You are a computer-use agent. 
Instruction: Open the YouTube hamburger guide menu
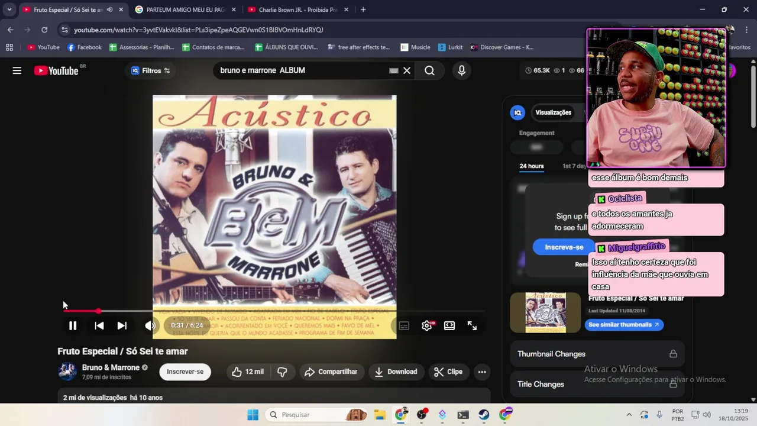17,70
